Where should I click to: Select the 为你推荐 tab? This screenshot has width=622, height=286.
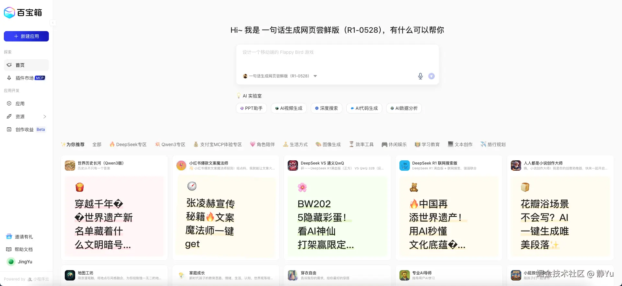pyautogui.click(x=73, y=144)
